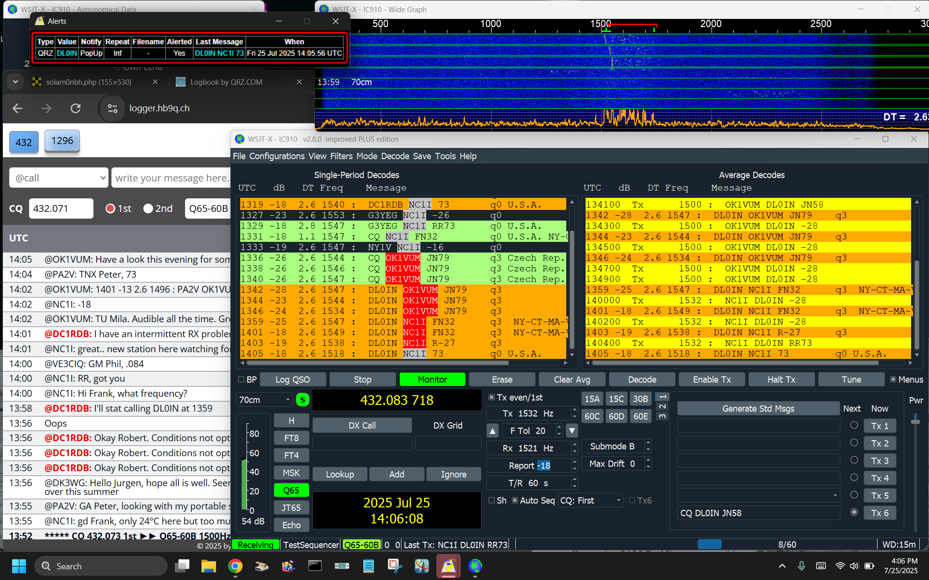Click the Clear Avg button

(572, 379)
